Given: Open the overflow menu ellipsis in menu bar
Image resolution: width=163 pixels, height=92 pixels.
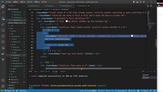Looking at the screenshot, I should pos(50,2).
